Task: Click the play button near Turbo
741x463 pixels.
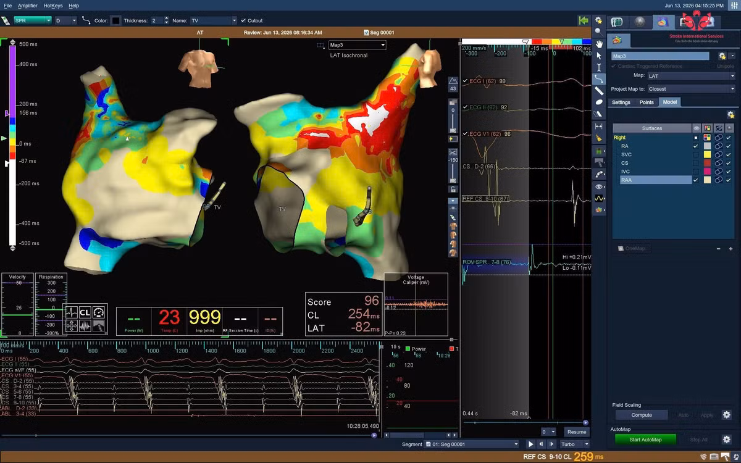Action: tap(530, 444)
